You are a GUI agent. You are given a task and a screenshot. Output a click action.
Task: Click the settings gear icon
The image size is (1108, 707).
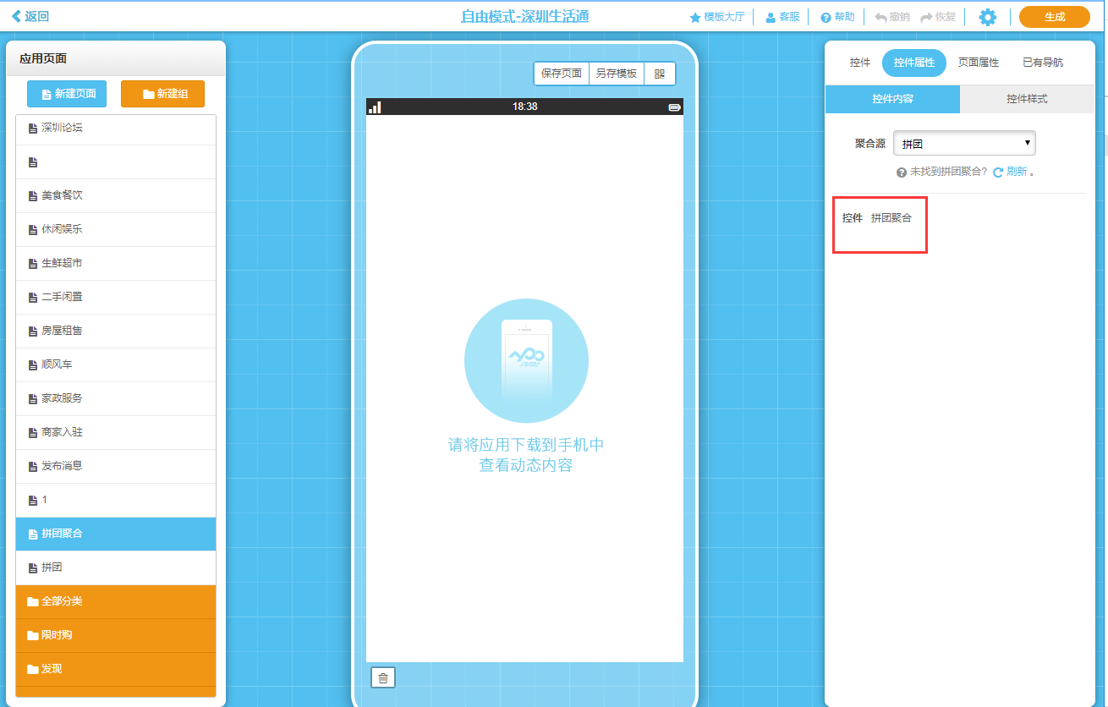point(987,17)
